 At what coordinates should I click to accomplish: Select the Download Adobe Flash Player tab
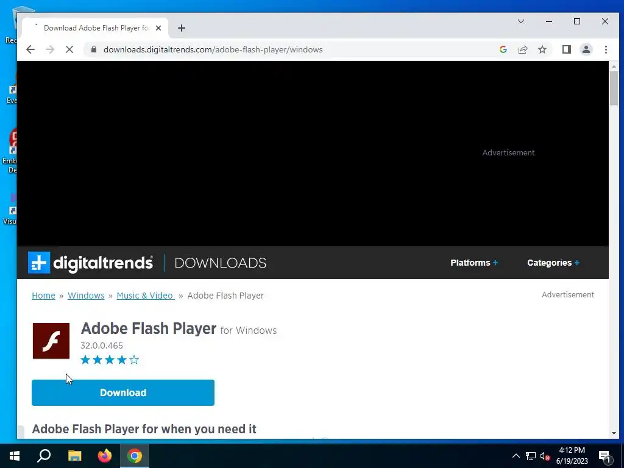pos(96,28)
